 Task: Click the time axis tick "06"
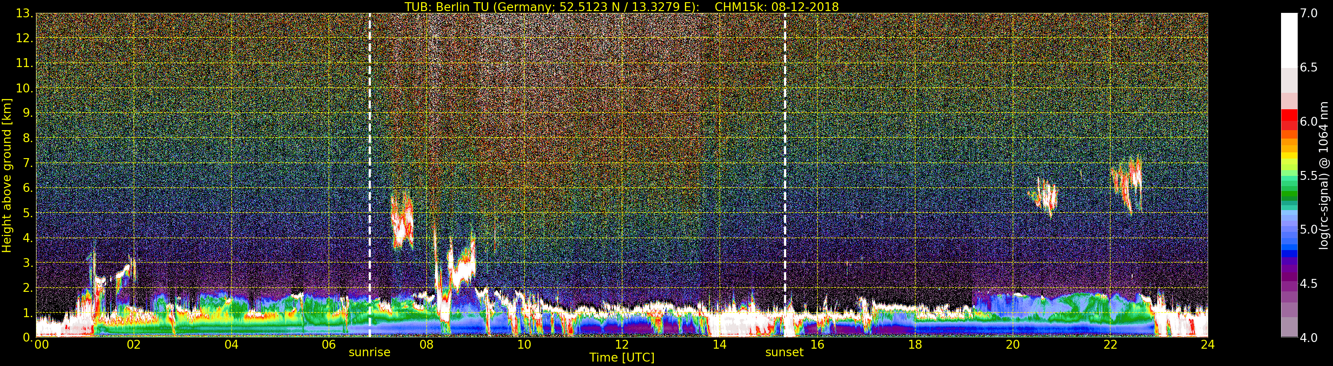tap(329, 345)
